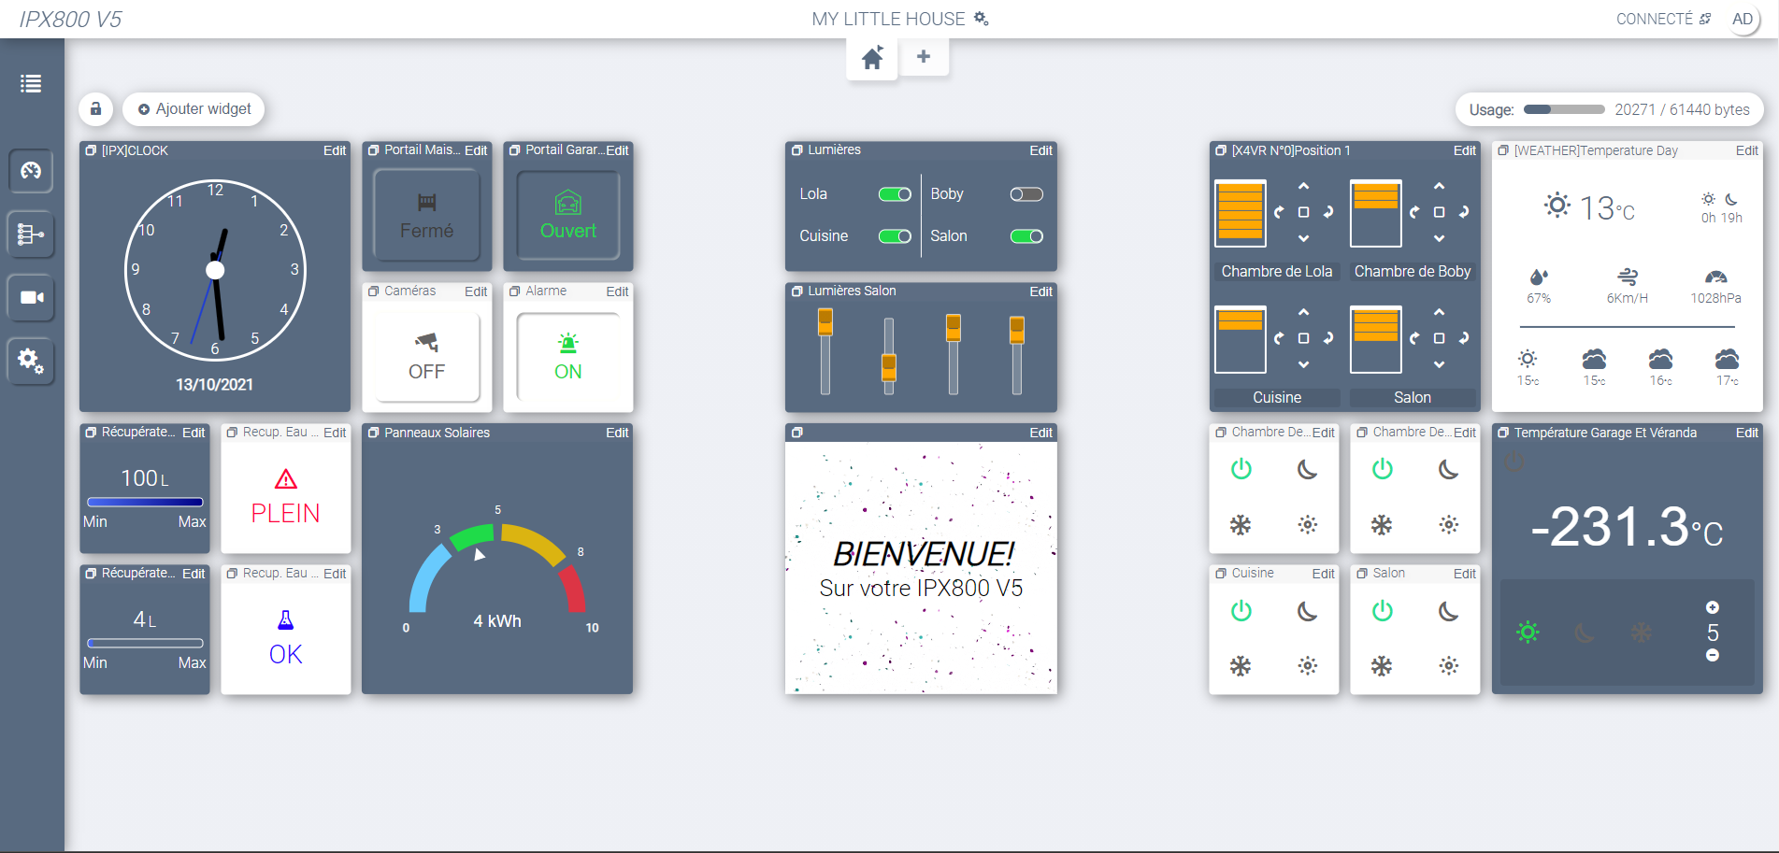
Task: Increase the garage temperature setpoint with plus
Action: coord(1713,607)
